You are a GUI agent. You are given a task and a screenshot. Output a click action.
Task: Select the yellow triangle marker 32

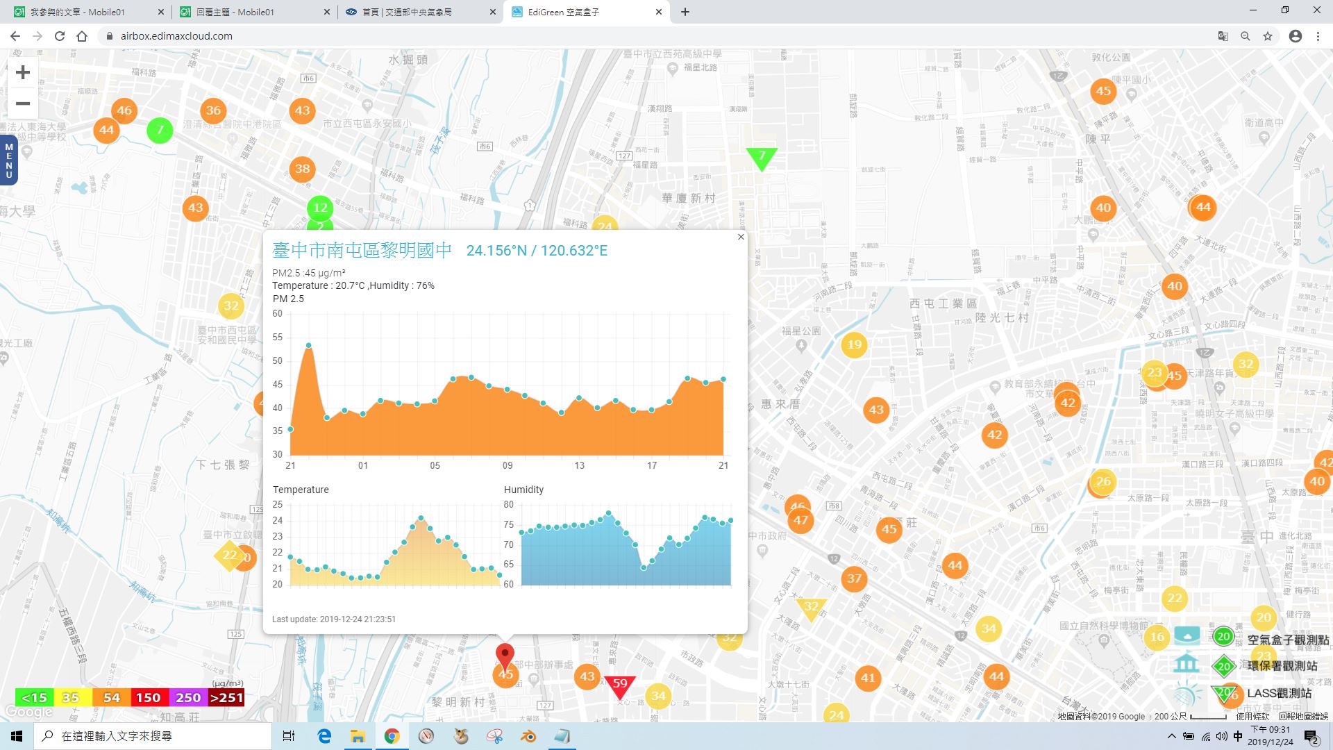(810, 608)
